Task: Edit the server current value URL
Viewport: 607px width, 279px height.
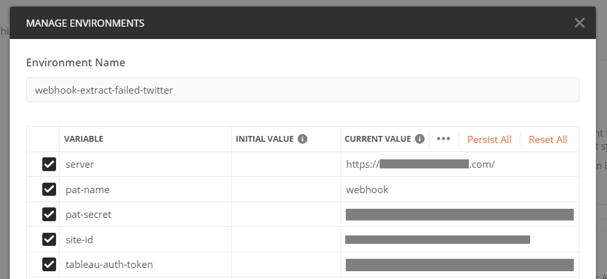Action: click(x=421, y=165)
